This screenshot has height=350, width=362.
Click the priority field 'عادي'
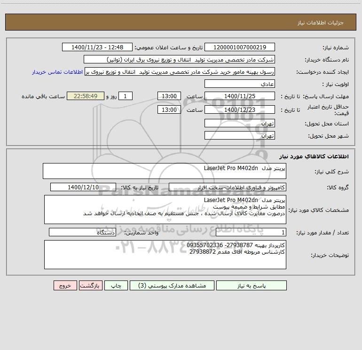(x=240, y=84)
